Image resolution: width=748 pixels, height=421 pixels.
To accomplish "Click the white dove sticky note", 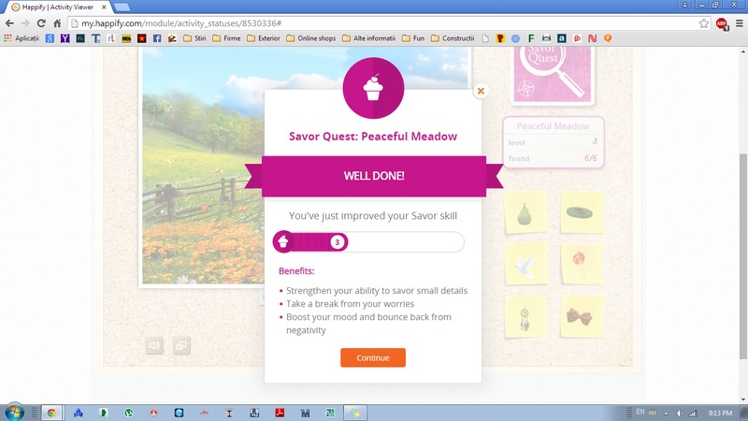I will (525, 265).
